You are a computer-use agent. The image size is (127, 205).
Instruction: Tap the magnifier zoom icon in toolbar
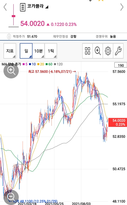pos(98,51)
